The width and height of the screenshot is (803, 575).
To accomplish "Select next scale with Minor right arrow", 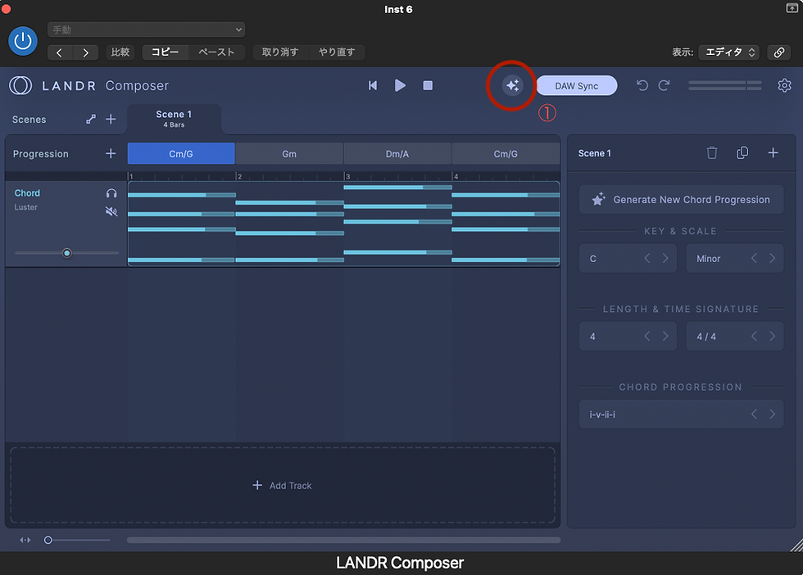I will [772, 259].
